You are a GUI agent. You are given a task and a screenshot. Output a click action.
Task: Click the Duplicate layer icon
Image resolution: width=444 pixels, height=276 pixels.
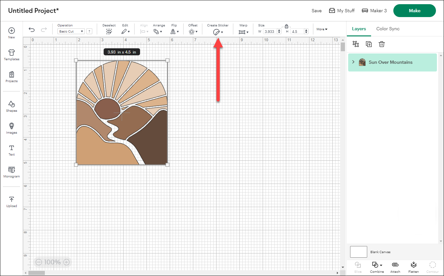[369, 44]
